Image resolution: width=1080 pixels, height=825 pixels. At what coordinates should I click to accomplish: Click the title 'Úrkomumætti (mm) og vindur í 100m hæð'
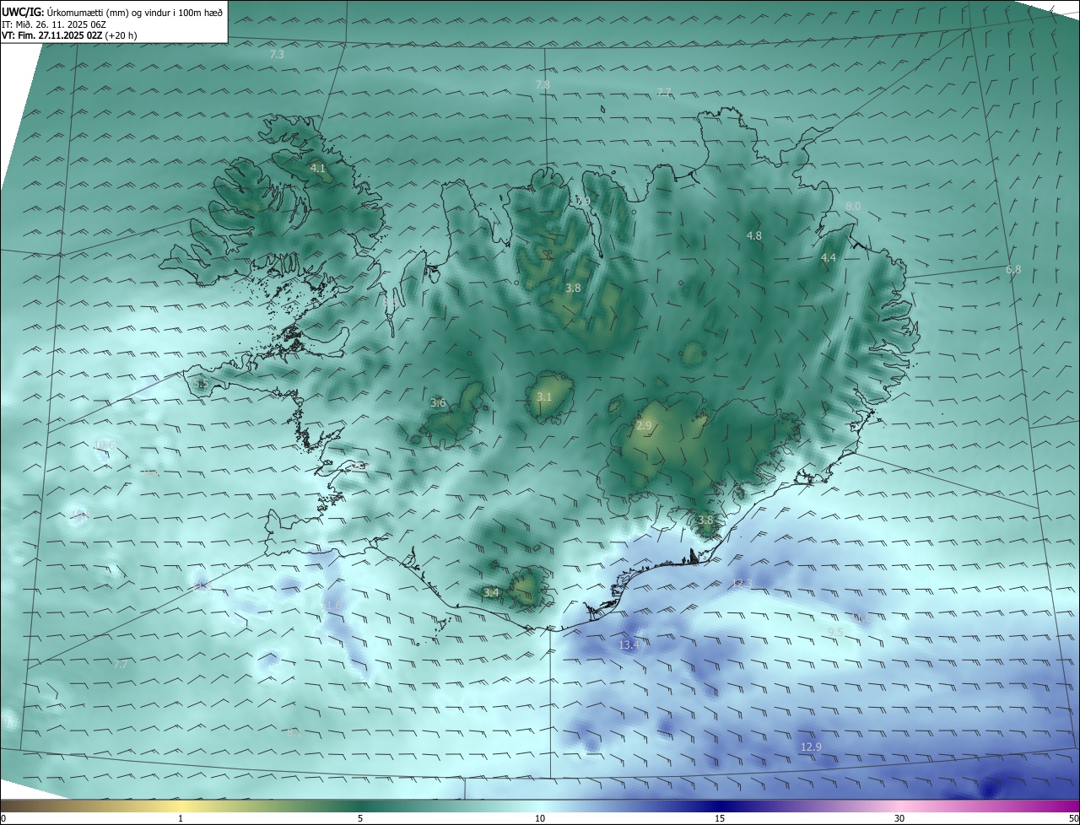pyautogui.click(x=134, y=12)
